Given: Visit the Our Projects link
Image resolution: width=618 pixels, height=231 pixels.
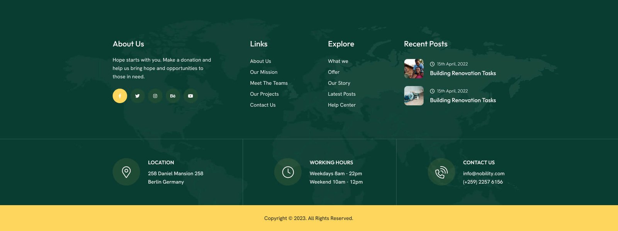Looking at the screenshot, I should coord(264,94).
